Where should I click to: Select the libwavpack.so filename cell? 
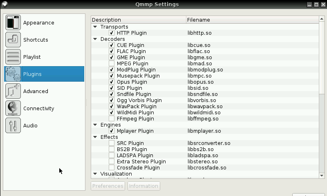(205, 107)
